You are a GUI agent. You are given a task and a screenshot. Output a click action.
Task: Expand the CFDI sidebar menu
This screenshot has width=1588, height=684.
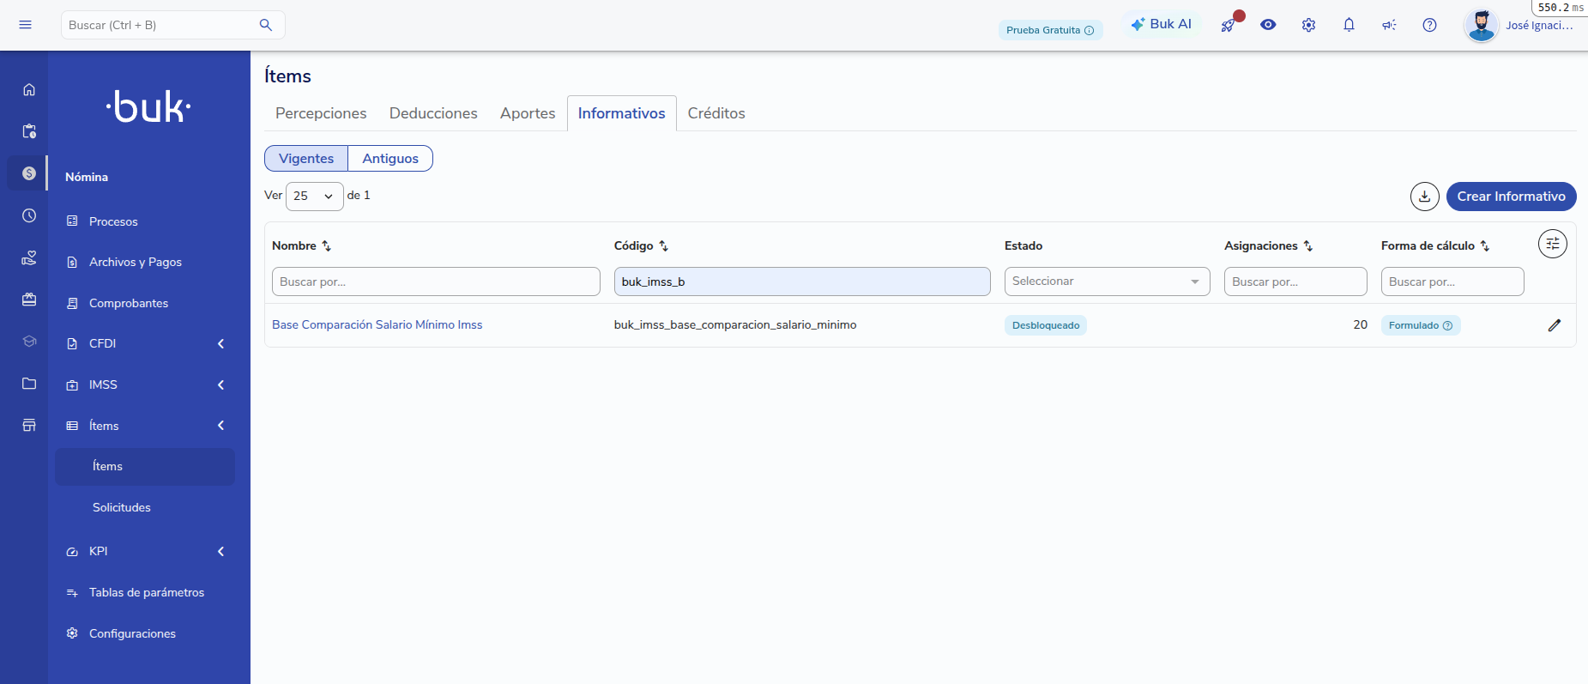[x=146, y=343]
